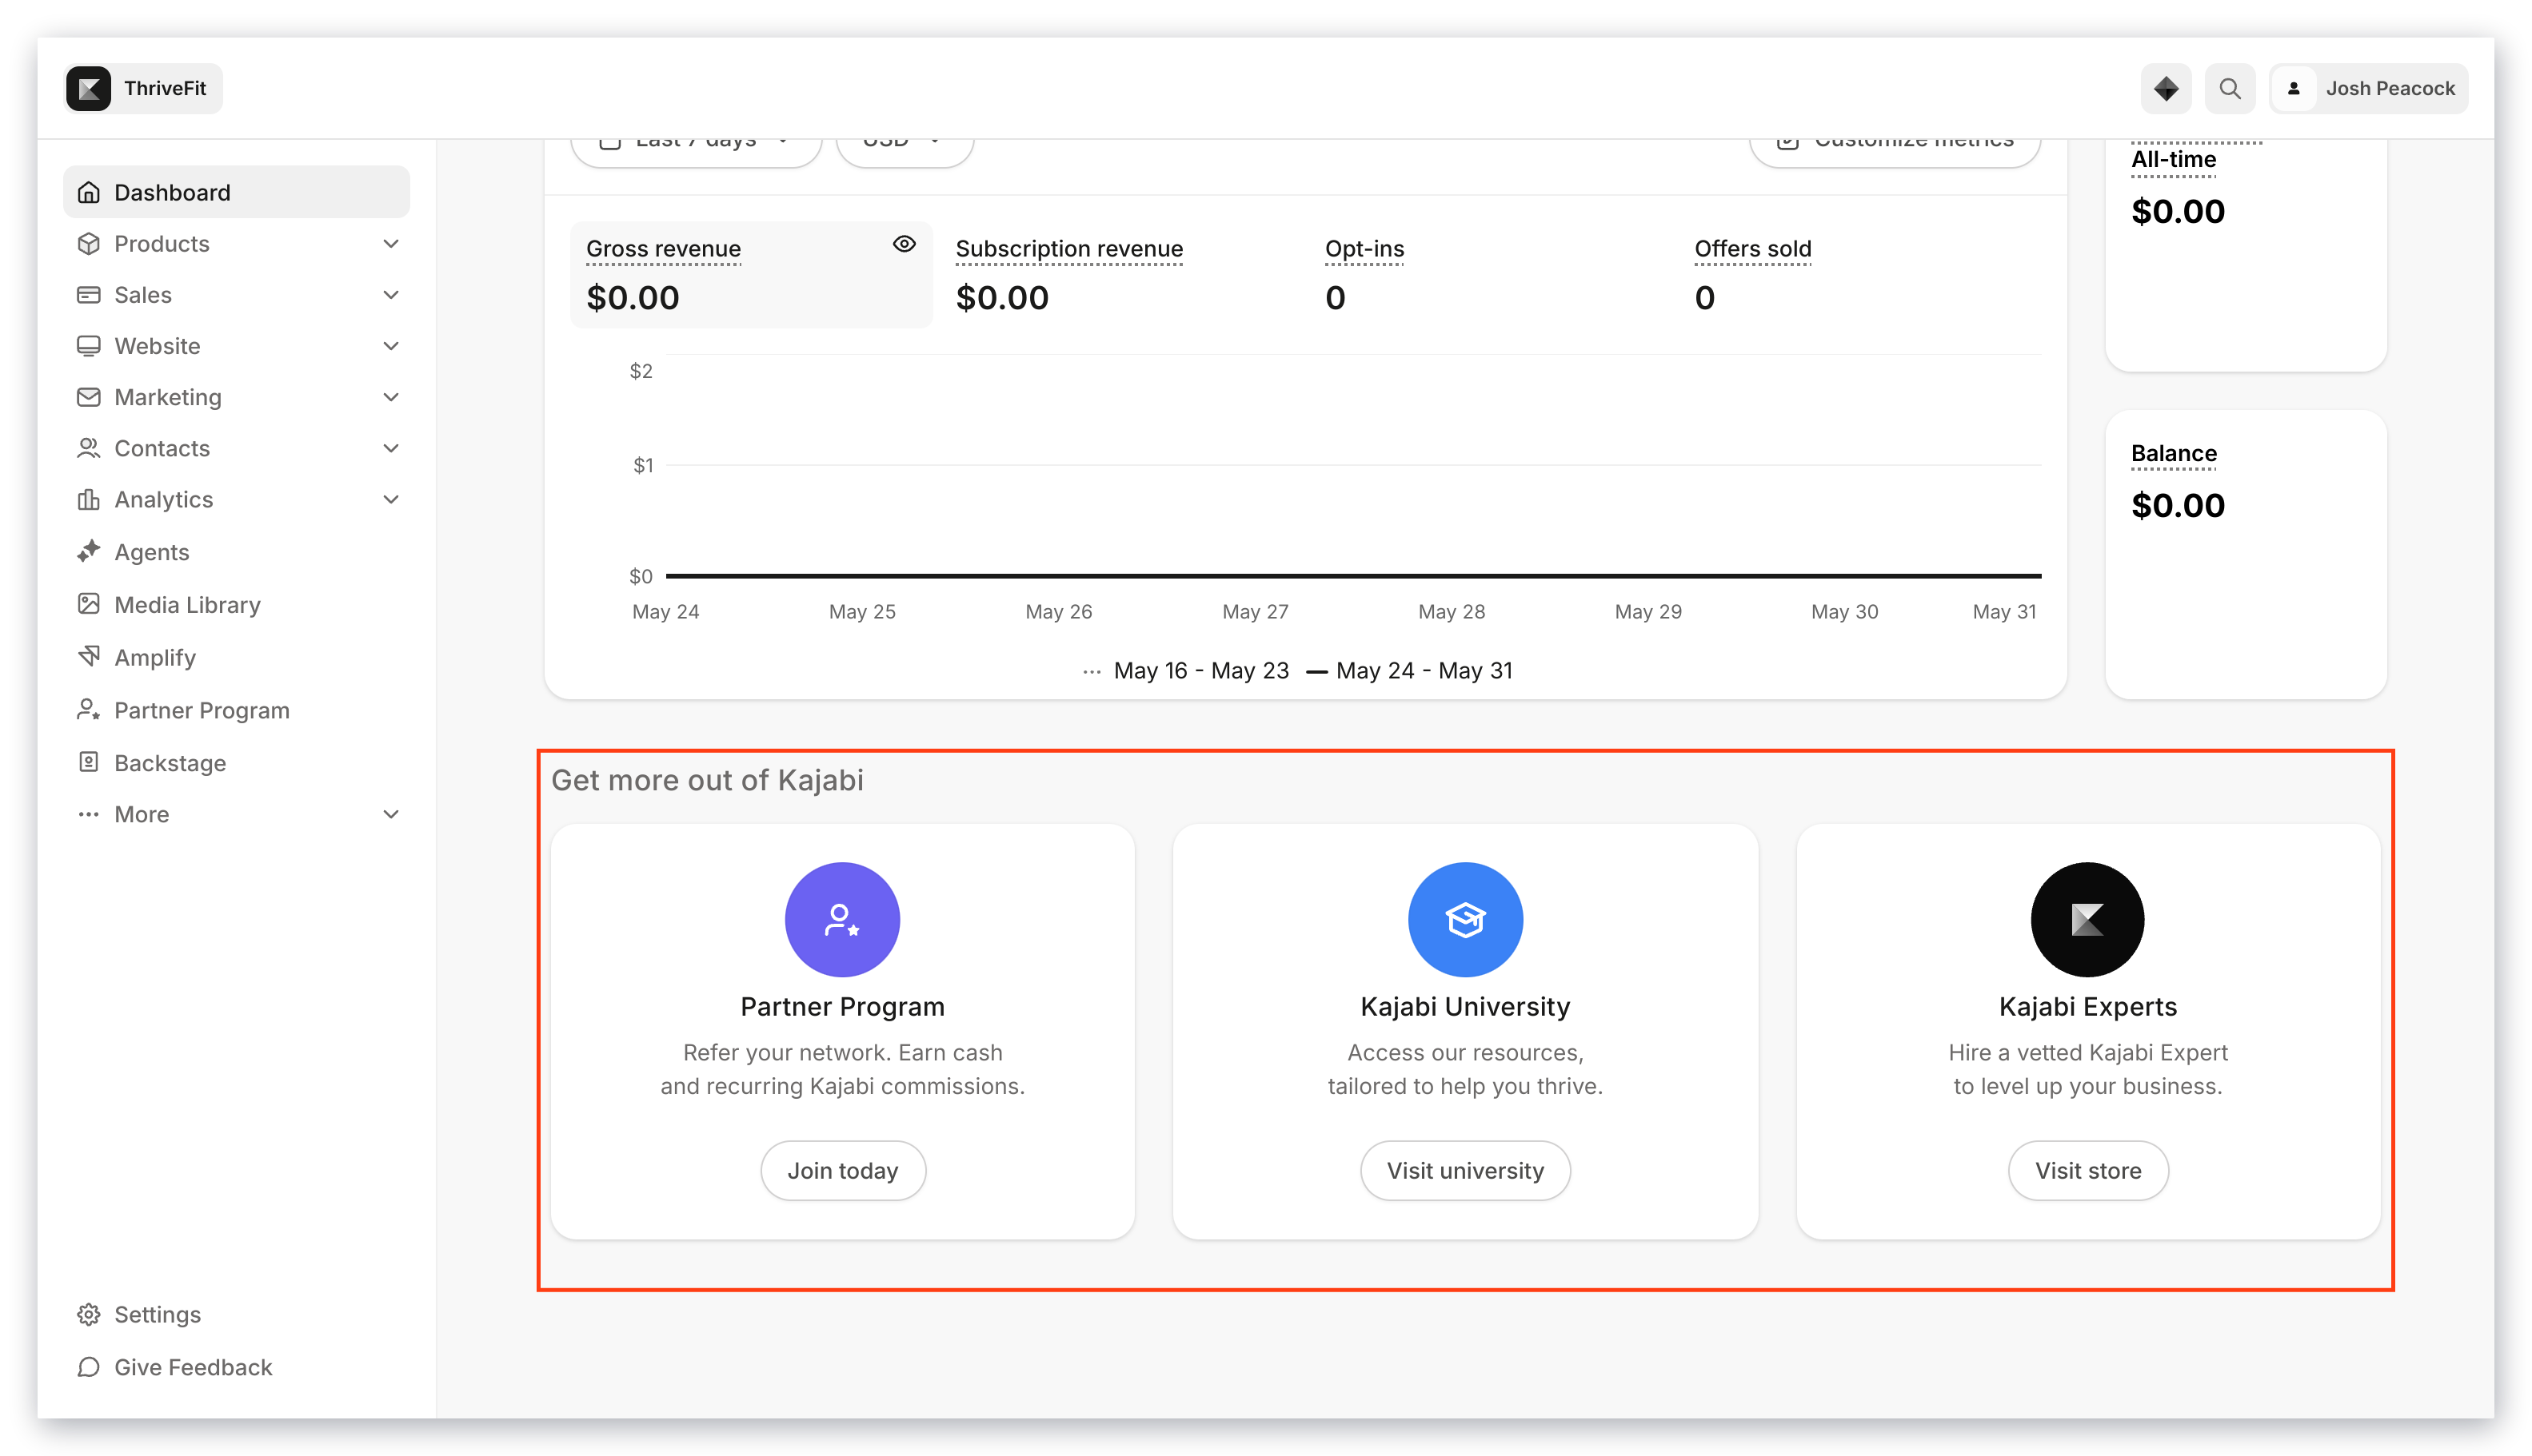Click the All-time label
Image resolution: width=2532 pixels, height=1456 pixels.
pyautogui.click(x=2173, y=160)
